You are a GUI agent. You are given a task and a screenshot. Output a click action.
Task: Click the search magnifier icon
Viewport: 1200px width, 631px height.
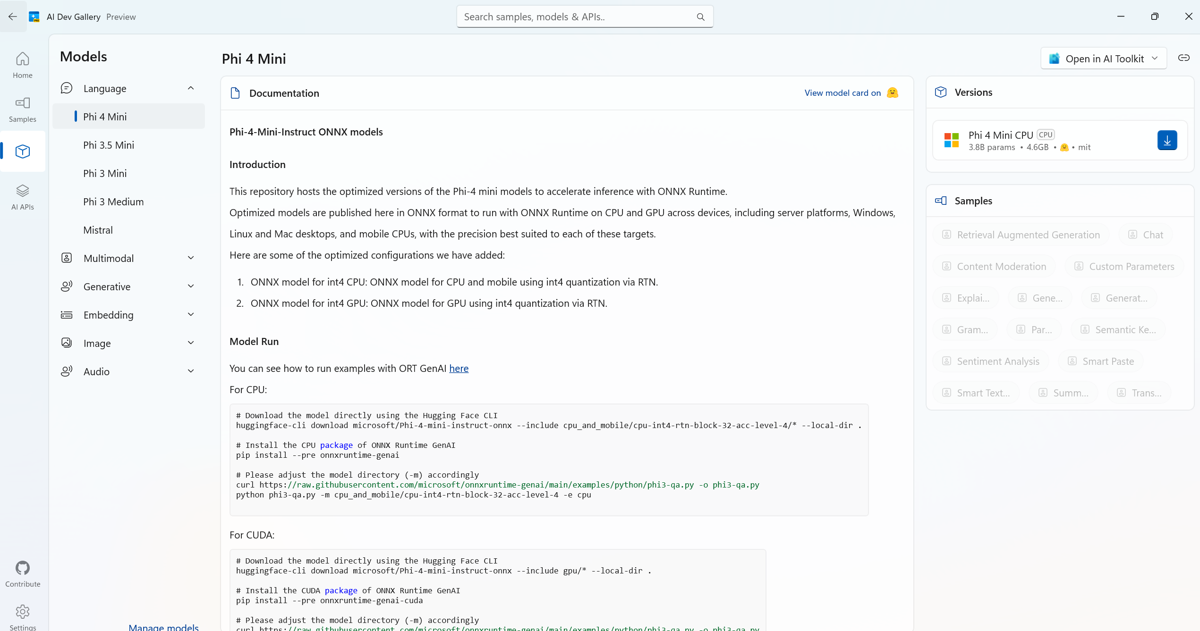(700, 17)
